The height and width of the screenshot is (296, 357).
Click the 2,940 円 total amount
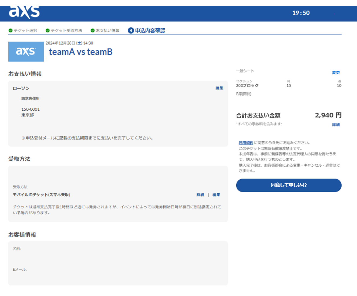pyautogui.click(x=328, y=115)
